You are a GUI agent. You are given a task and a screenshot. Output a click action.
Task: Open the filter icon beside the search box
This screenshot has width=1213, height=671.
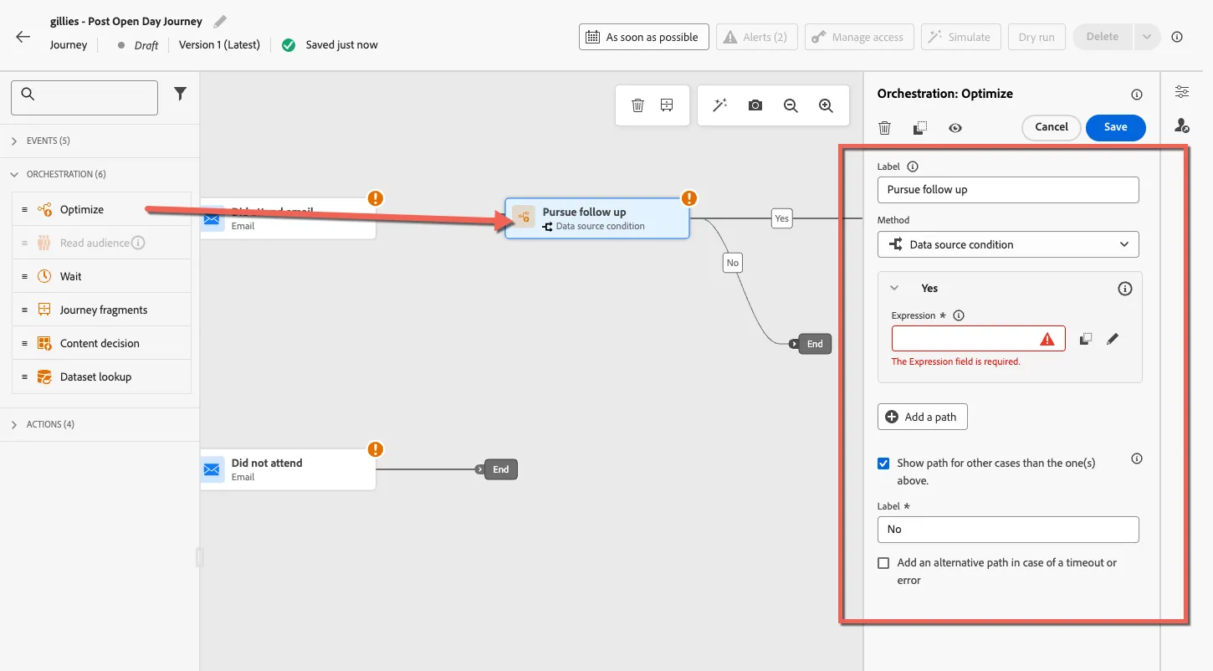click(x=180, y=95)
